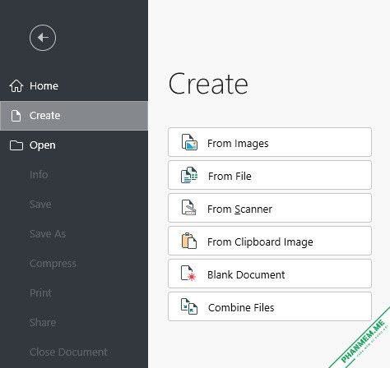Viewport: 390px width, 368px height.
Task: Click the Create page icon in sidebar
Action: [16, 116]
